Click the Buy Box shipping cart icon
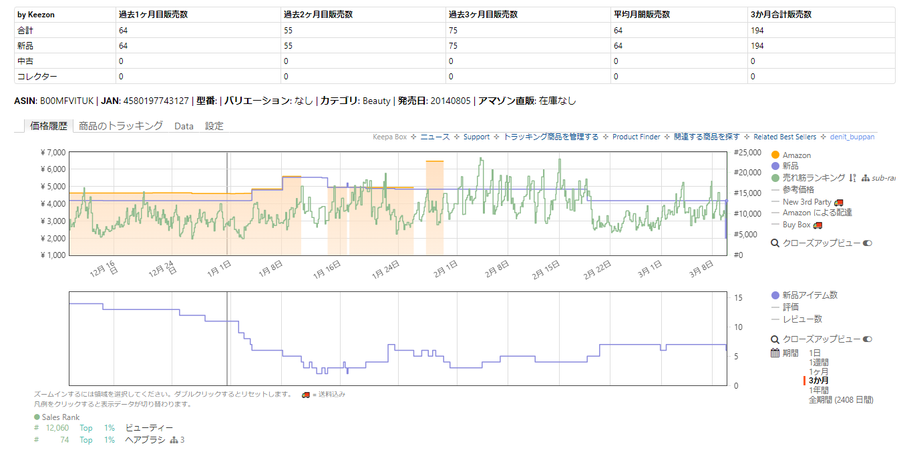This screenshot has height=452, width=909. [817, 224]
